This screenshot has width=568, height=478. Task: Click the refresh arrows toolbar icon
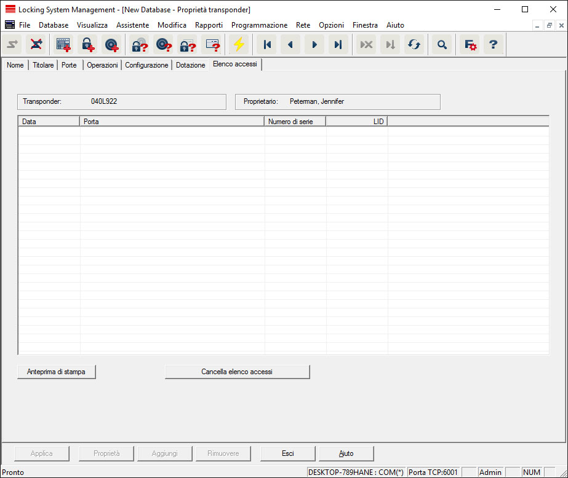[x=414, y=45]
